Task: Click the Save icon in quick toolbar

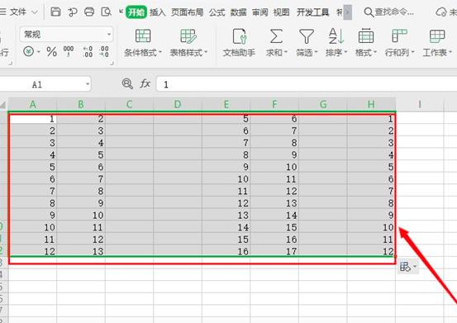Action: click(55, 12)
